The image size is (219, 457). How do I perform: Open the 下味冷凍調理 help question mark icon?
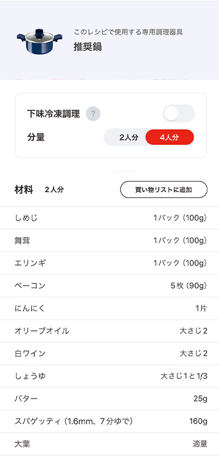(x=93, y=114)
